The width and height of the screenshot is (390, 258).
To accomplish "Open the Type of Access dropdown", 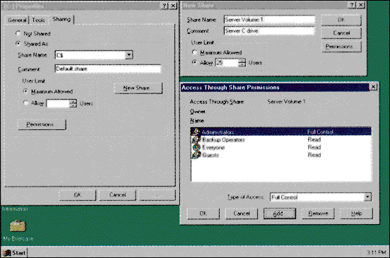I will [367, 197].
